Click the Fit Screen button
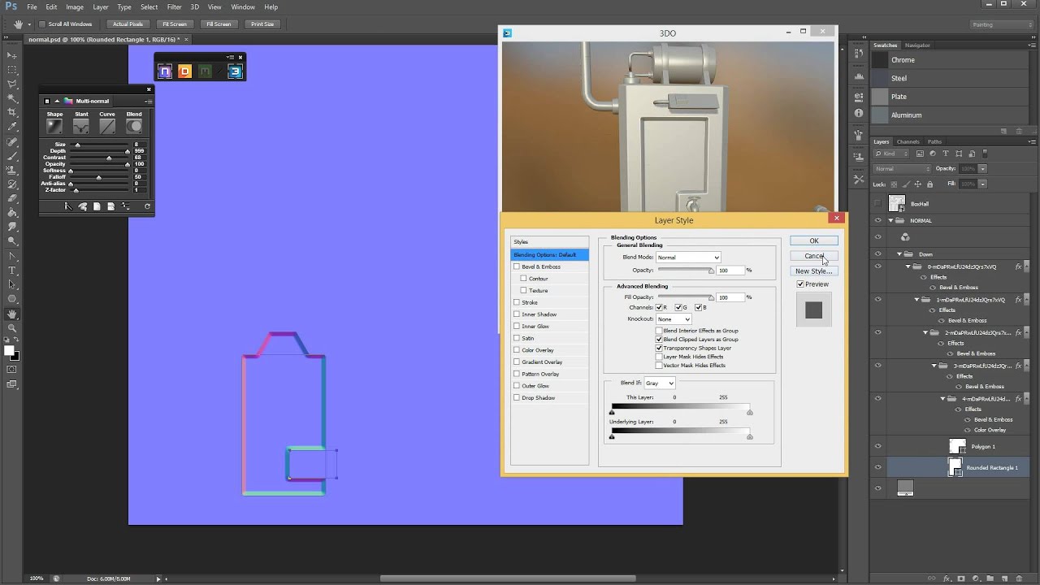1040x585 pixels. [175, 24]
